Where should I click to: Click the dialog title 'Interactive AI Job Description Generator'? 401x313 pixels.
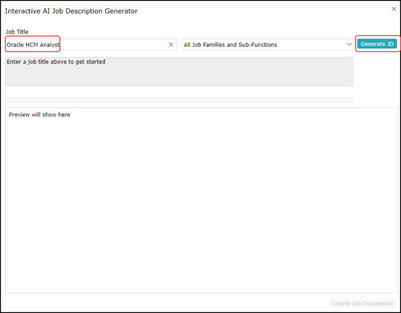point(72,11)
